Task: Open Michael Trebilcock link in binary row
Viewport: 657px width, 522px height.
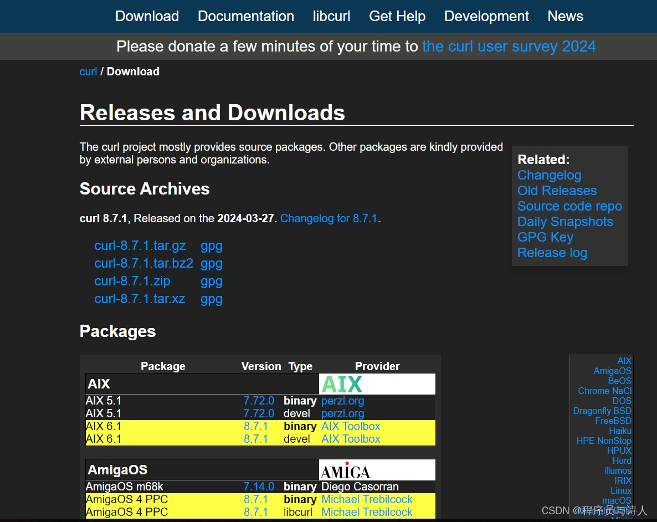Action: 367,499
